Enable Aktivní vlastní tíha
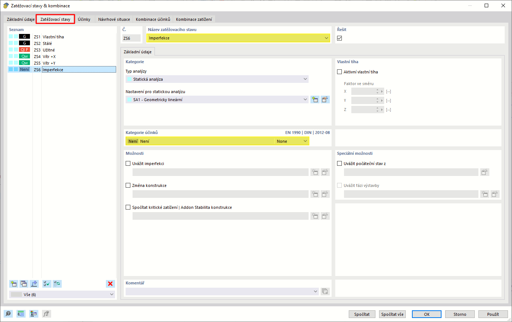 340,72
